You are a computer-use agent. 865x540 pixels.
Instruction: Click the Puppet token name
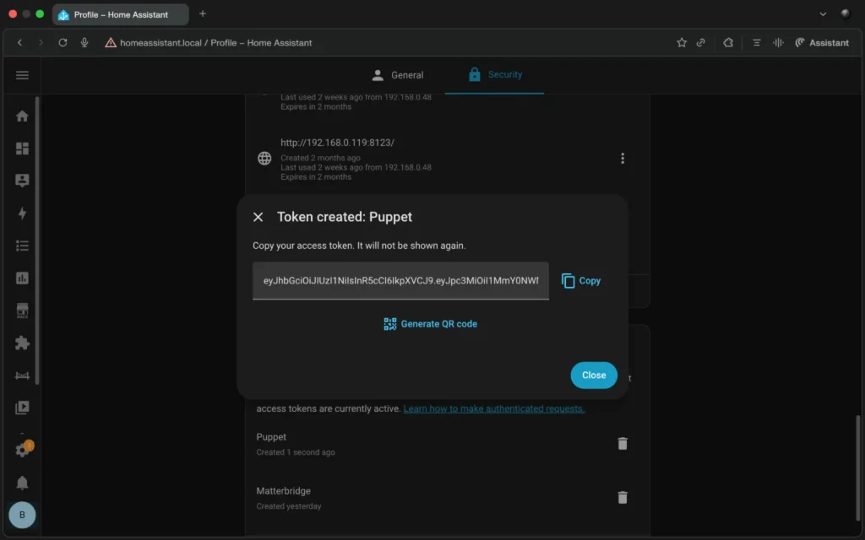click(x=271, y=437)
